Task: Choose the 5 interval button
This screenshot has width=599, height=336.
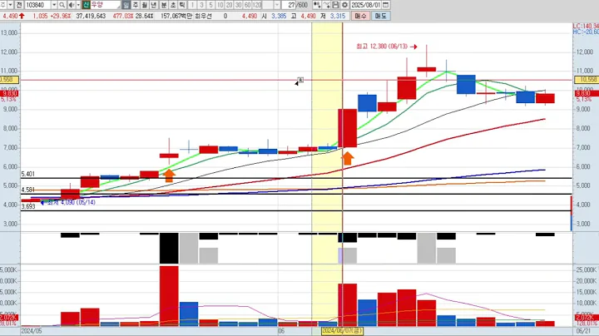Action: point(210,5)
